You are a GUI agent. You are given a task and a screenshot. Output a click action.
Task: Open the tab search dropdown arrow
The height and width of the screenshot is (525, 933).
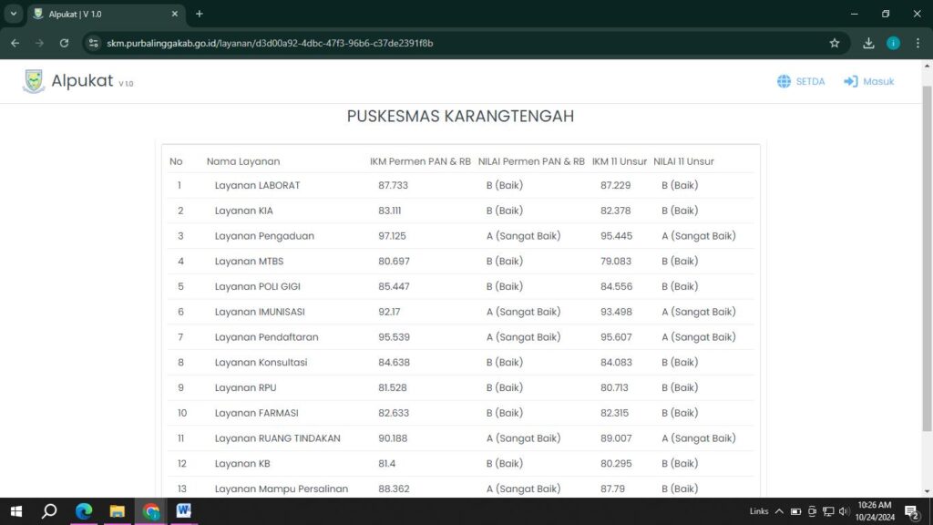13,14
